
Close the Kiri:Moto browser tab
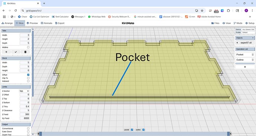tap(38, 3)
